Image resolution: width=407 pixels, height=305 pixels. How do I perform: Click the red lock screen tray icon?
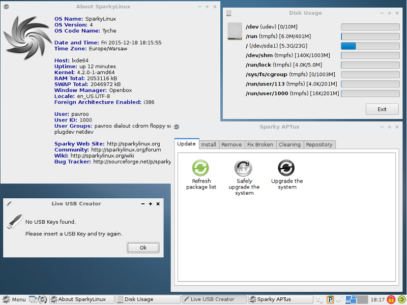(x=391, y=299)
